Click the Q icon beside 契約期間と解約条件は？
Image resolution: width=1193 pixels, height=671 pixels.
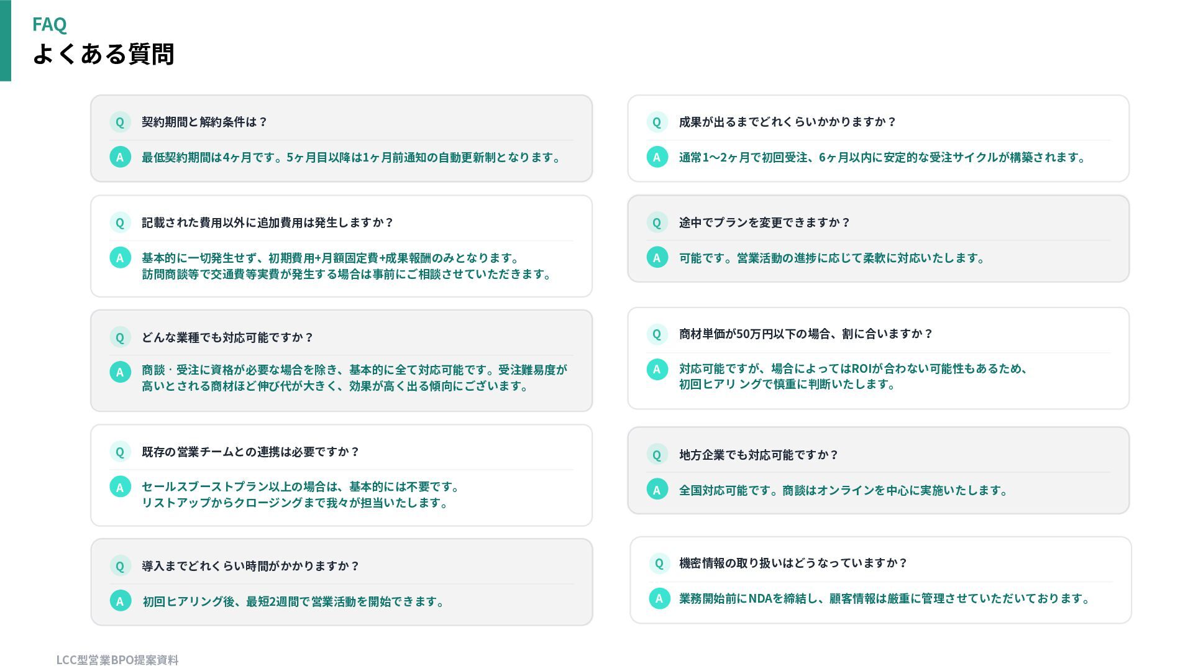pyautogui.click(x=120, y=122)
